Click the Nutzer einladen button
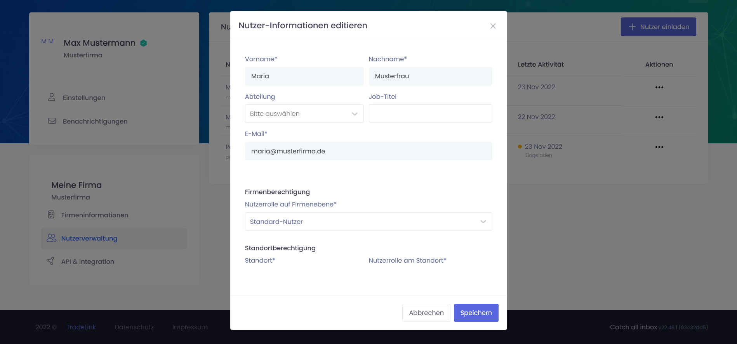The image size is (737, 344). tap(658, 27)
